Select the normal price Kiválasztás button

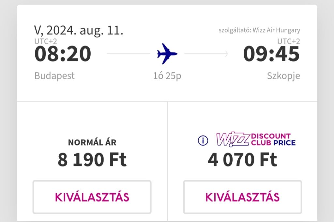[x=92, y=197]
